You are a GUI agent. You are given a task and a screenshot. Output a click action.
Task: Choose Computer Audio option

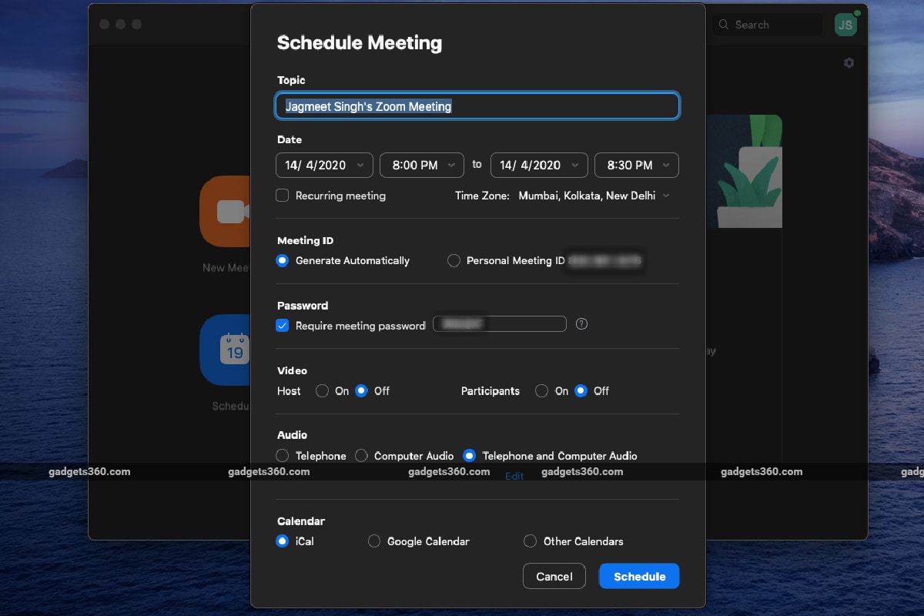click(x=361, y=456)
